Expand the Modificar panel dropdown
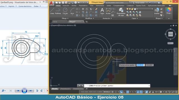179x100 pixels. (x=89, y=18)
